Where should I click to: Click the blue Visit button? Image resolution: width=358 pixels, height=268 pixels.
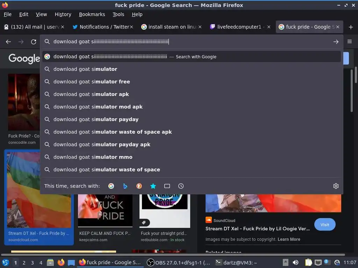coord(325,225)
